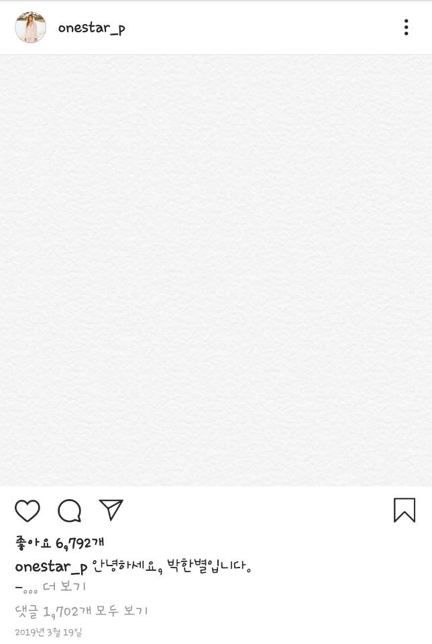Viewport: 432px width, 644px height.
Task: Click the truncated caption dash and ellipsis
Action: [x=26, y=588]
